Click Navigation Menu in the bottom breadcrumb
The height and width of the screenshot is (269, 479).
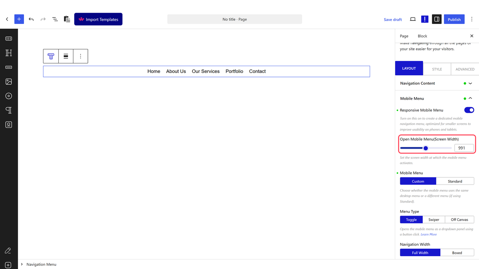42,264
